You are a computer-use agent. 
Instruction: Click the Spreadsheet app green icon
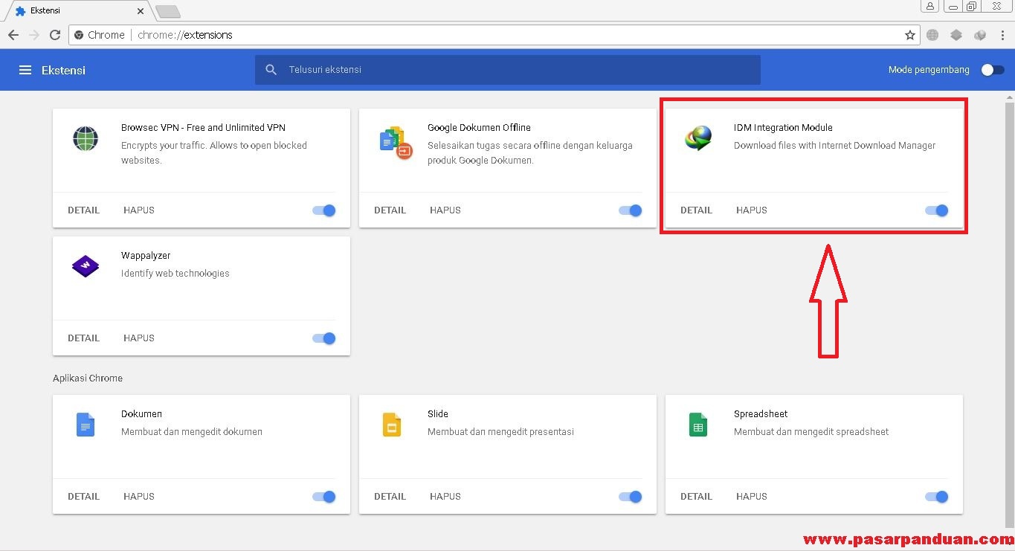coord(698,425)
